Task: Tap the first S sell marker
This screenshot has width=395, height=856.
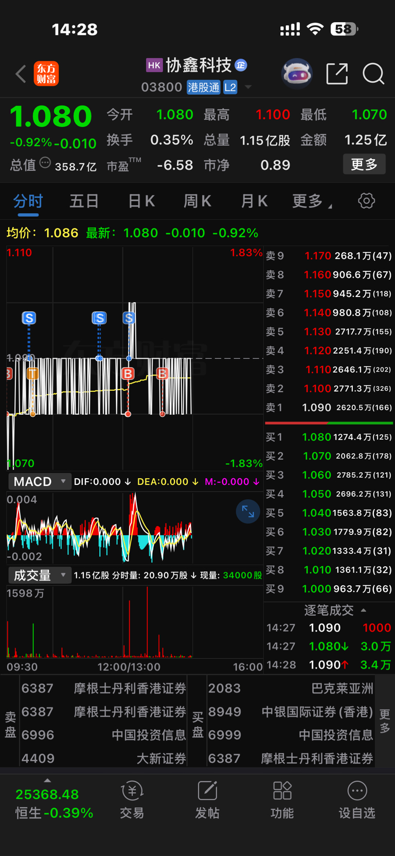Action: pos(29,318)
